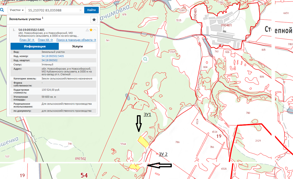Viewport: 293px width, 179px height.
Task: Select result title 54:19:093502:5405
Action: click(31, 30)
